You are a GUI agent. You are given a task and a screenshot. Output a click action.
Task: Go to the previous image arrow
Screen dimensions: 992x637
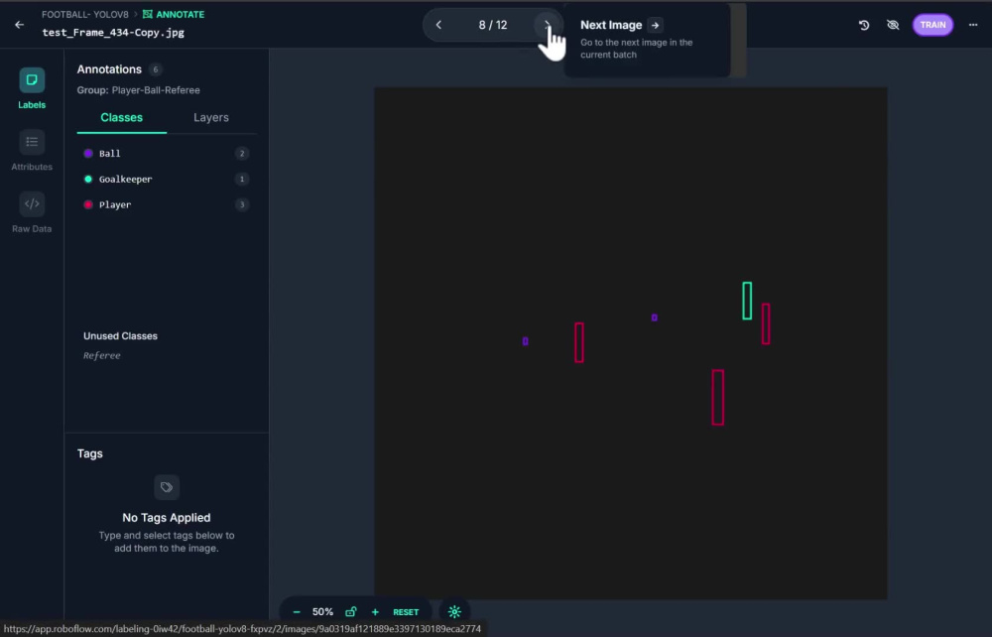click(438, 25)
